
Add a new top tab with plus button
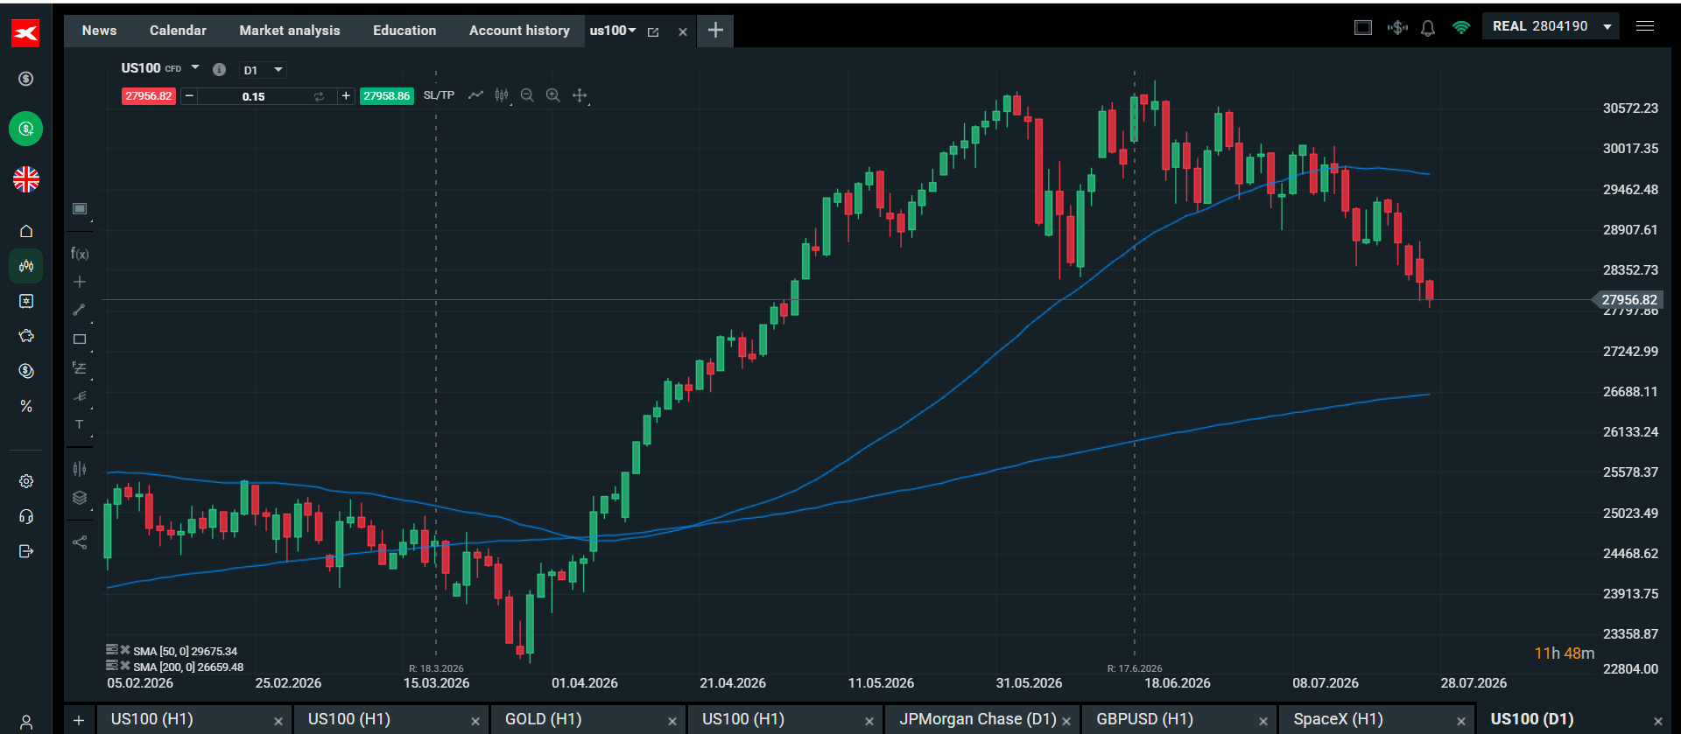(x=715, y=31)
